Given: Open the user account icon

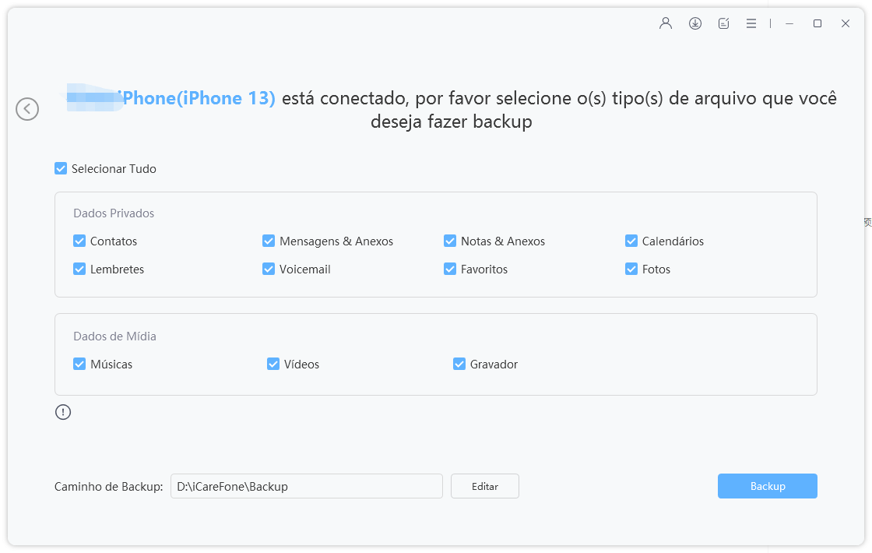Looking at the screenshot, I should coord(666,23).
